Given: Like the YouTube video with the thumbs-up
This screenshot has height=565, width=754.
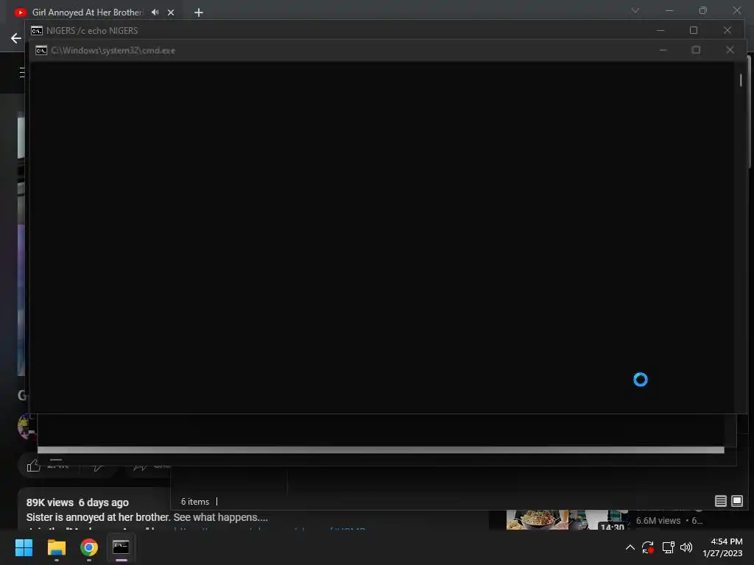Looking at the screenshot, I should coord(33,466).
